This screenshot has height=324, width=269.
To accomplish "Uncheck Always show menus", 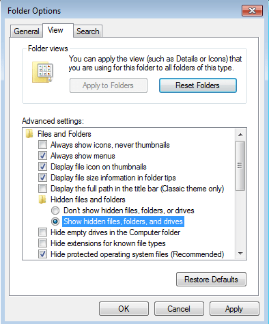I will click(42, 156).
